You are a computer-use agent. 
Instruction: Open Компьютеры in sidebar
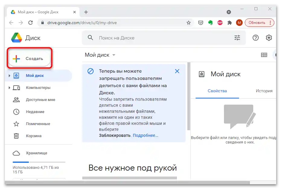pyautogui.click(x=38, y=88)
